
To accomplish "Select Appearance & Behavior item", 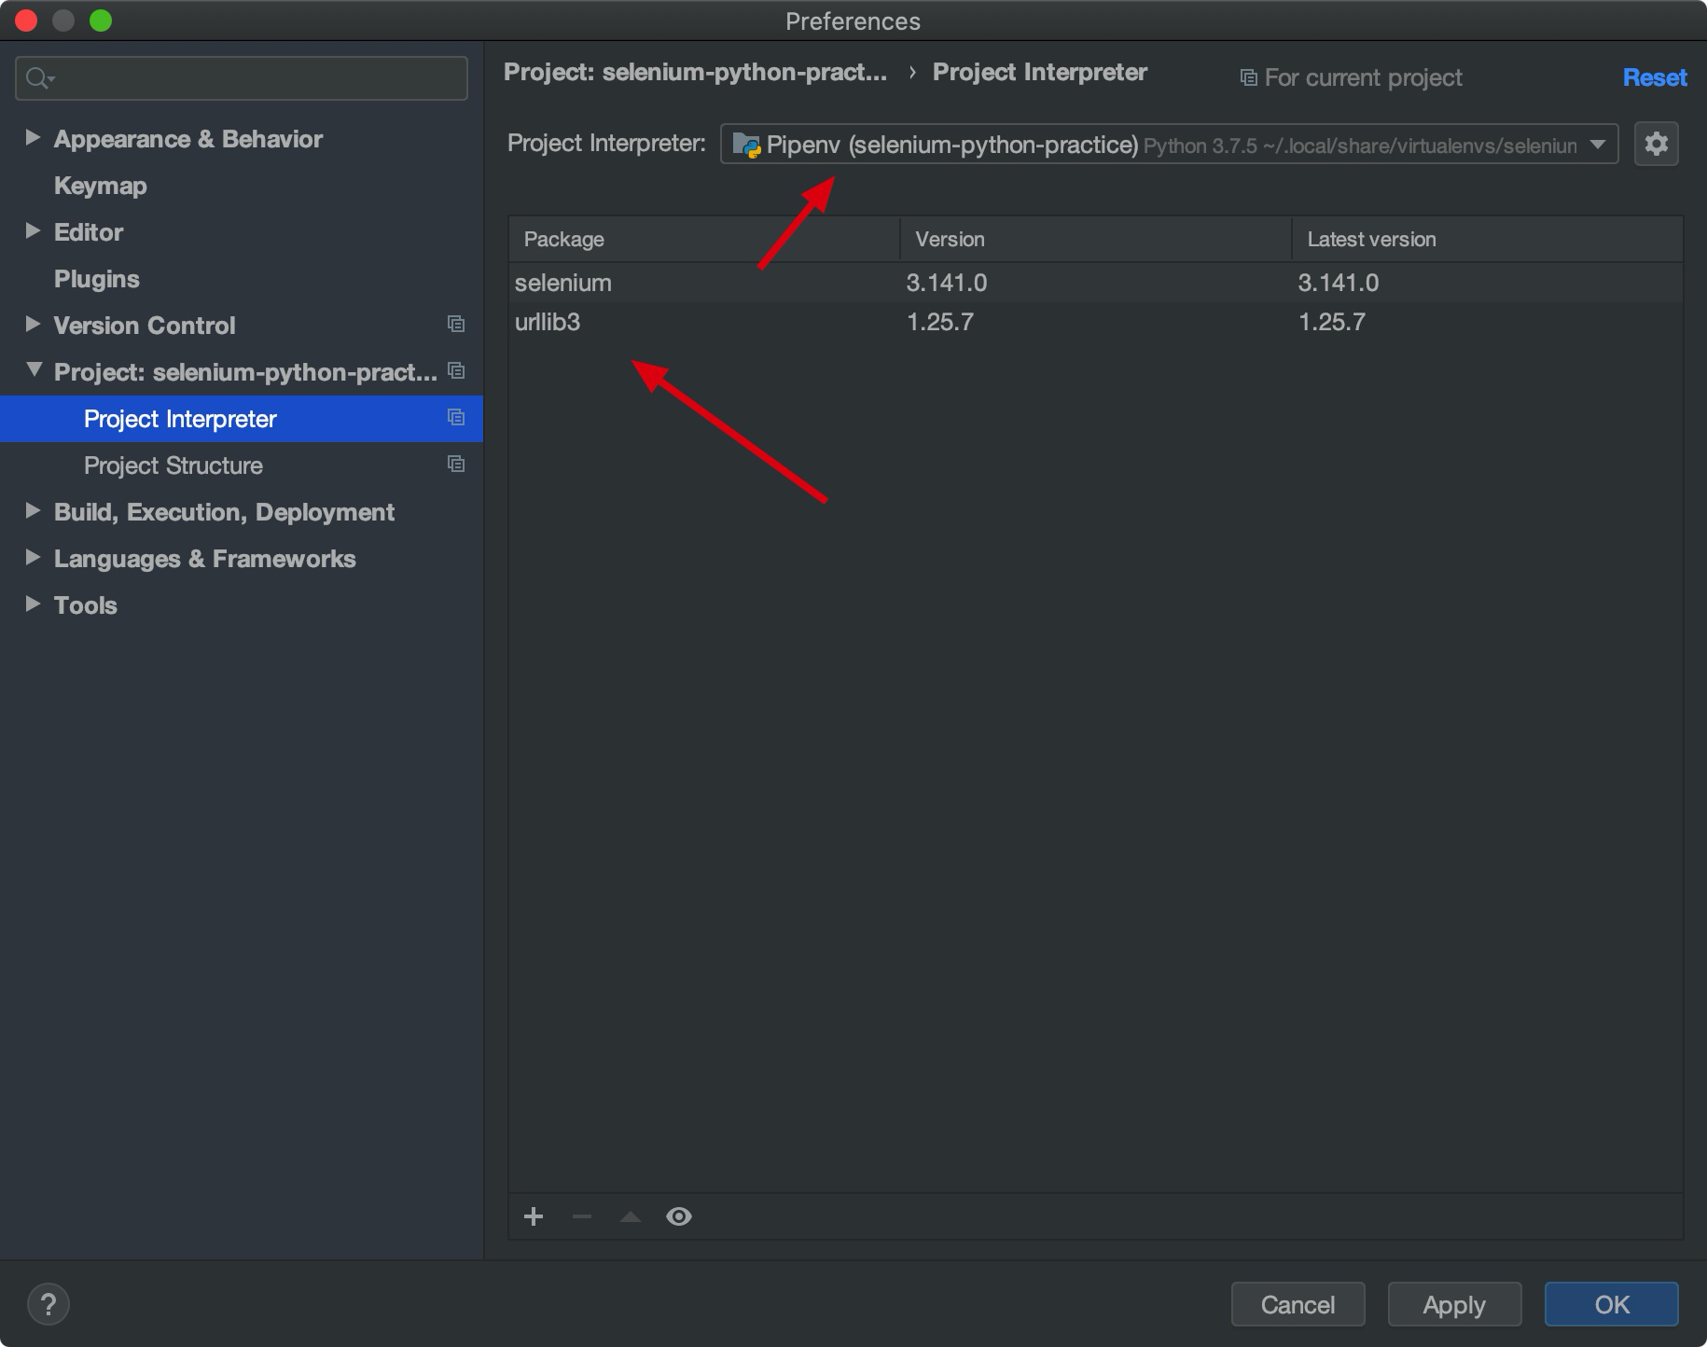I will click(x=188, y=139).
